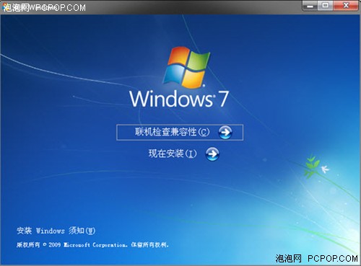This screenshot has height=266, width=361.
Task: Minimize the Windows 7 setup window
Action: point(310,6)
